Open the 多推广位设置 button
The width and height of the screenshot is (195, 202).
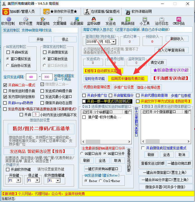pos(124,87)
